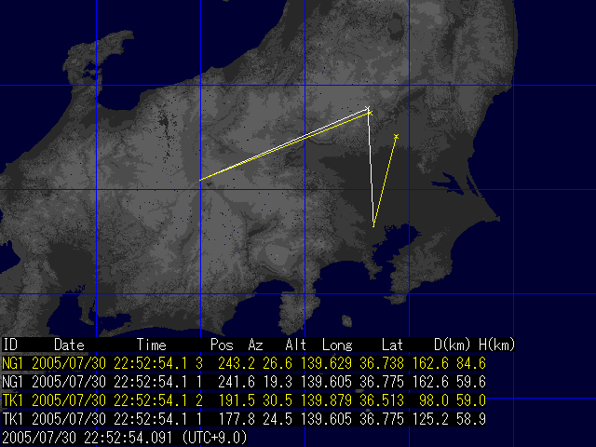Click the ID column header
This screenshot has width=596, height=447.
tap(10, 345)
